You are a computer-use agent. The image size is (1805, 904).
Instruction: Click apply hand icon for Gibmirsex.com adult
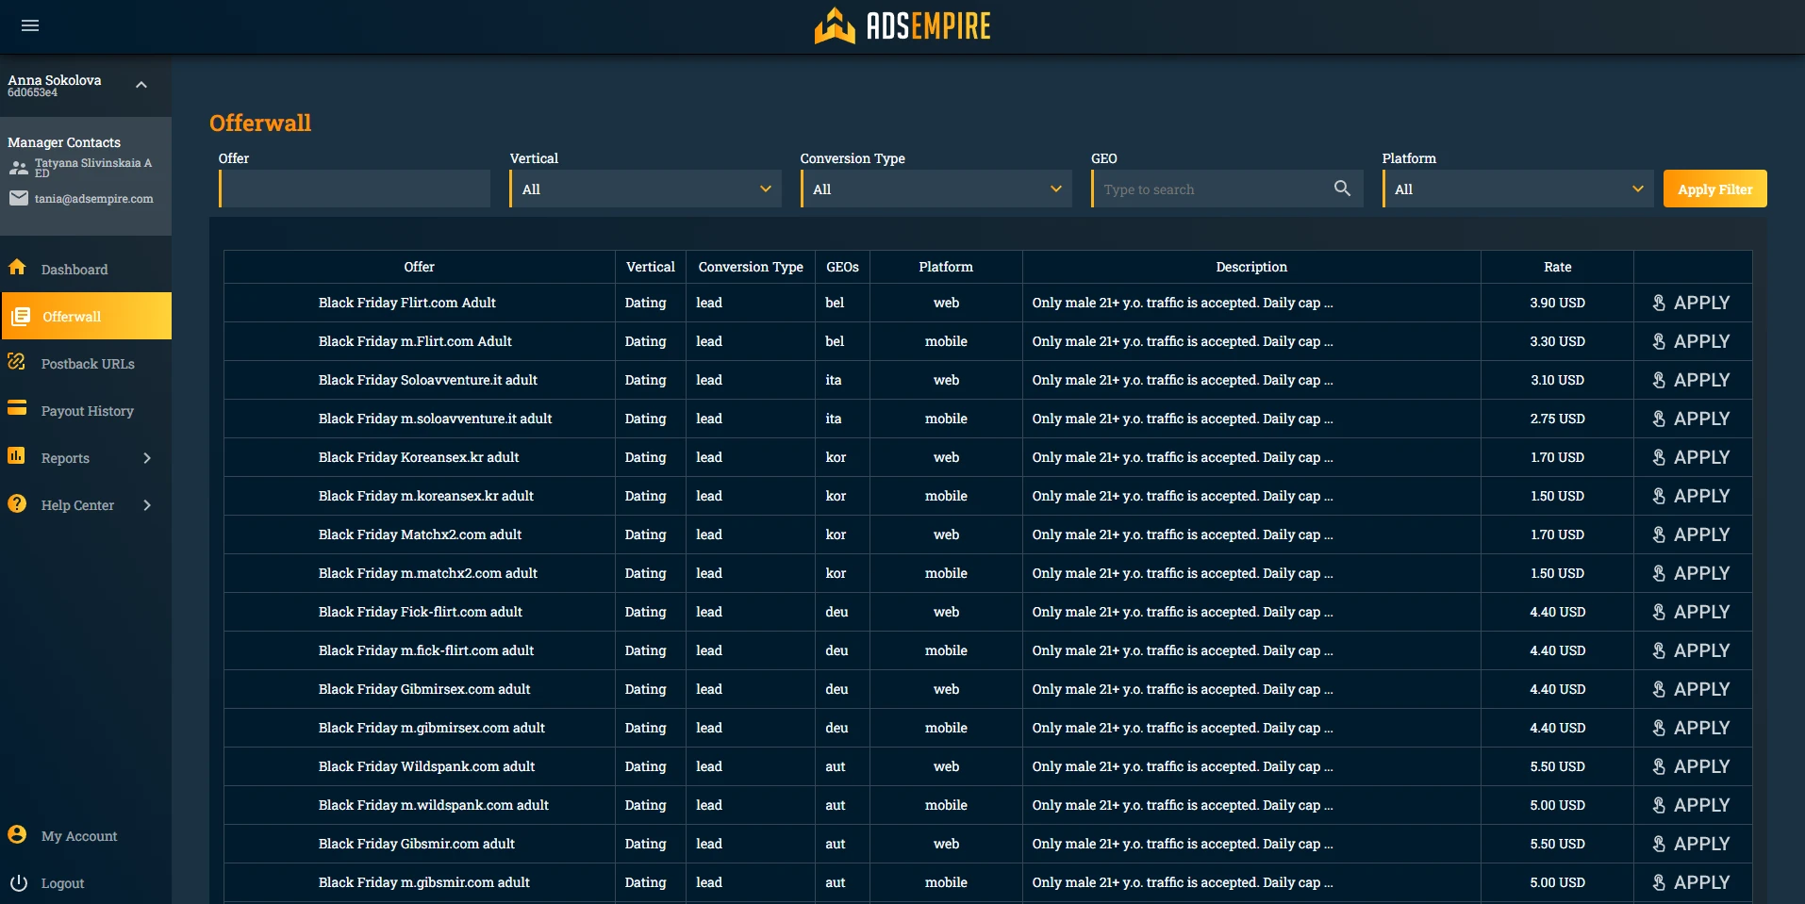point(1659,689)
